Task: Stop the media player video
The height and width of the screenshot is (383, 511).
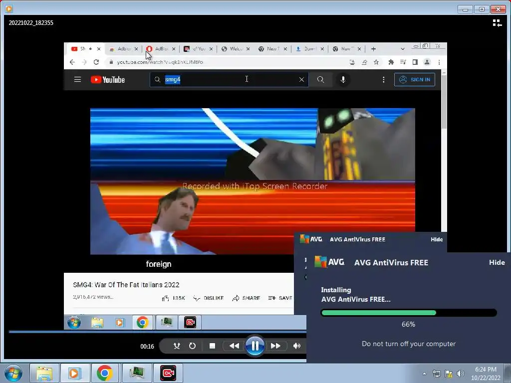Action: (212, 346)
